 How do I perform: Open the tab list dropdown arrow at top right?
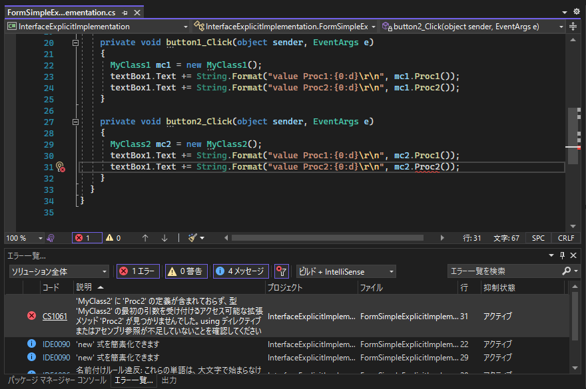tap(564, 13)
